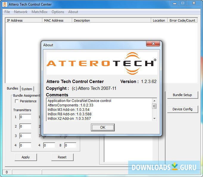Open the Options menu
The height and width of the screenshot is (177, 203).
pos(58,12)
